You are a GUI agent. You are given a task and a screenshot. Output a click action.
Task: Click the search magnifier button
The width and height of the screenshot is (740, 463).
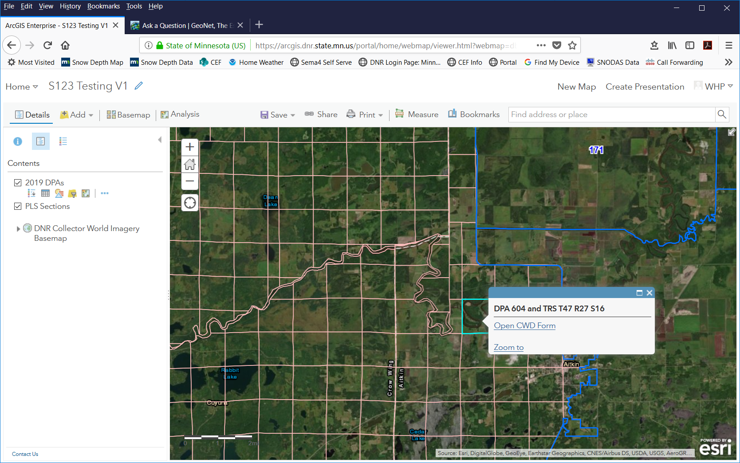722,114
